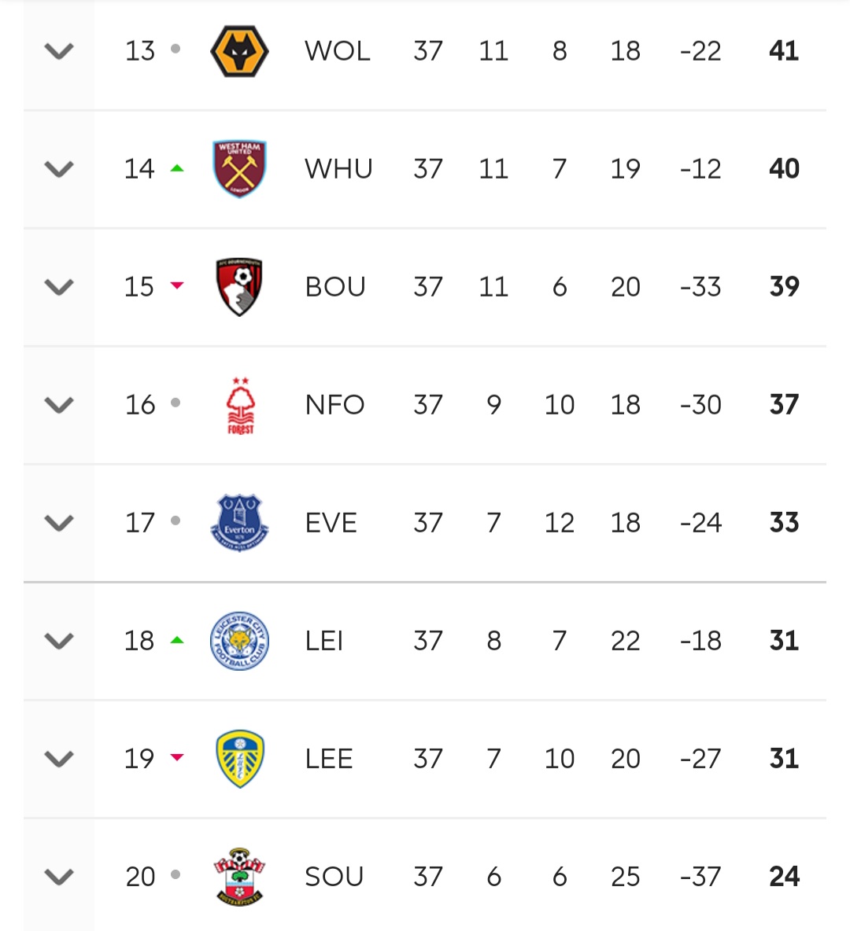Click the red down arrow beside position 19
Screen dimensions: 850x931
[x=177, y=758]
